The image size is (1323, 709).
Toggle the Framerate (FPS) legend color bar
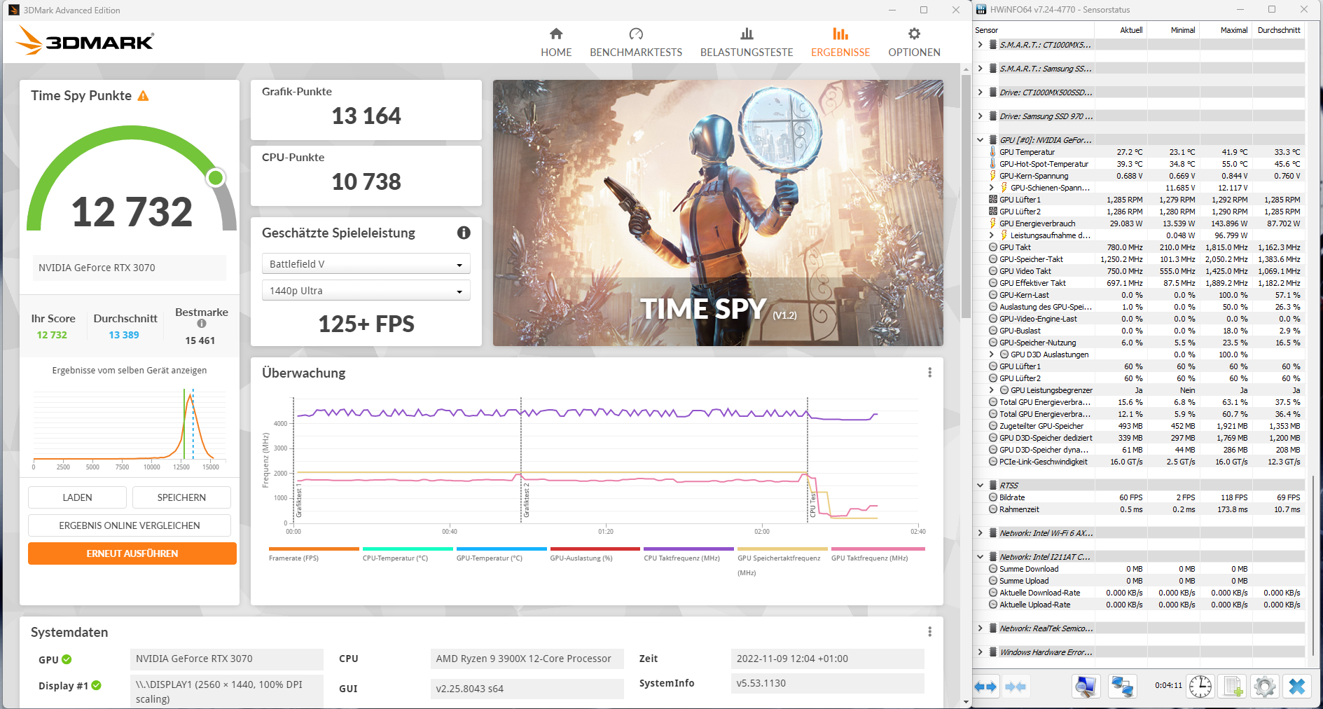click(x=314, y=549)
